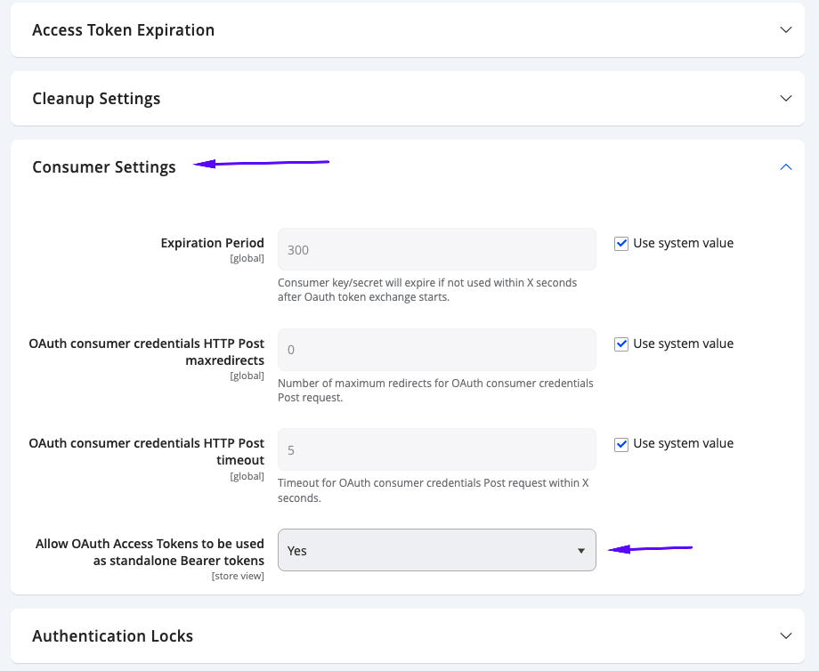Click the Access Token Expiration section title
Viewport: 819px width, 671px height.
[x=123, y=30]
